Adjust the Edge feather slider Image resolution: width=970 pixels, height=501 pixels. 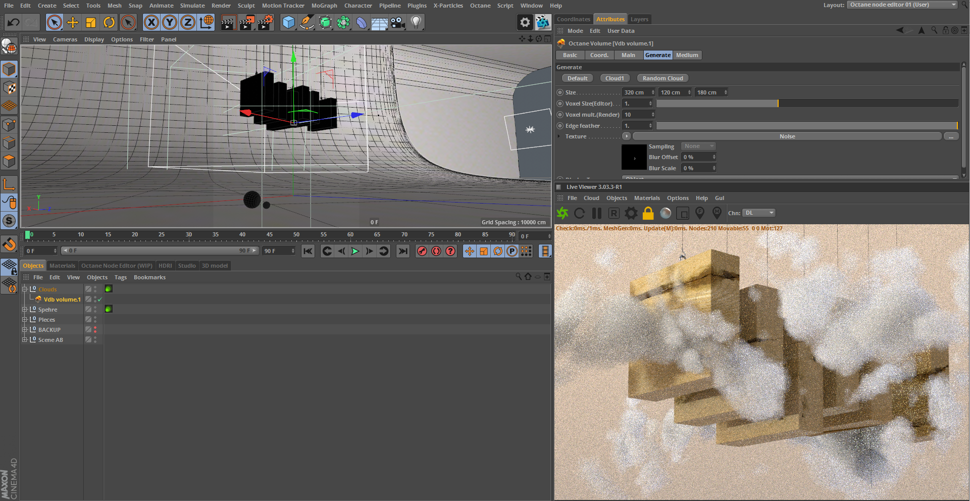pos(807,126)
